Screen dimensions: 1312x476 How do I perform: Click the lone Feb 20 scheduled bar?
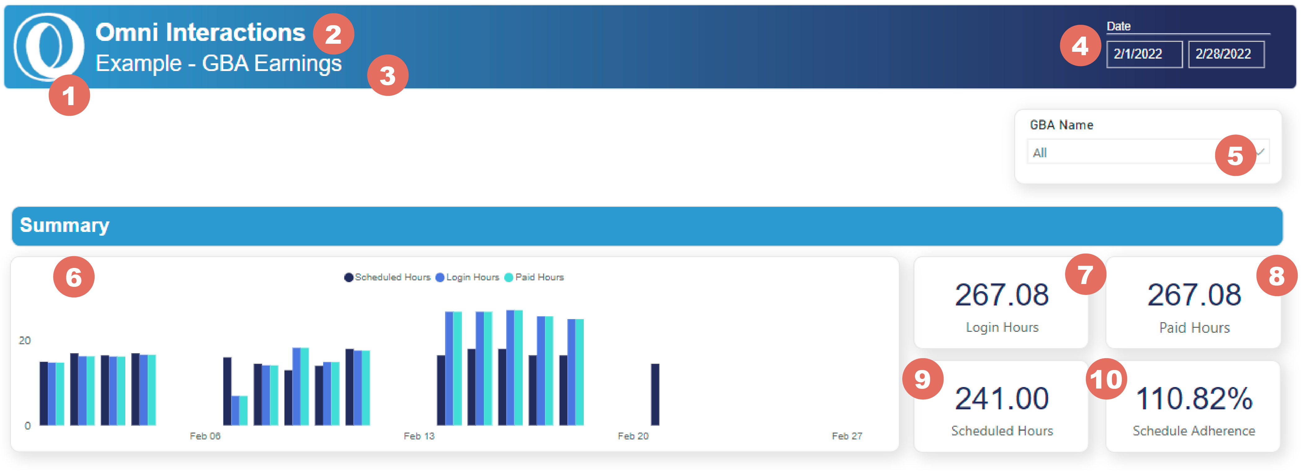[655, 394]
